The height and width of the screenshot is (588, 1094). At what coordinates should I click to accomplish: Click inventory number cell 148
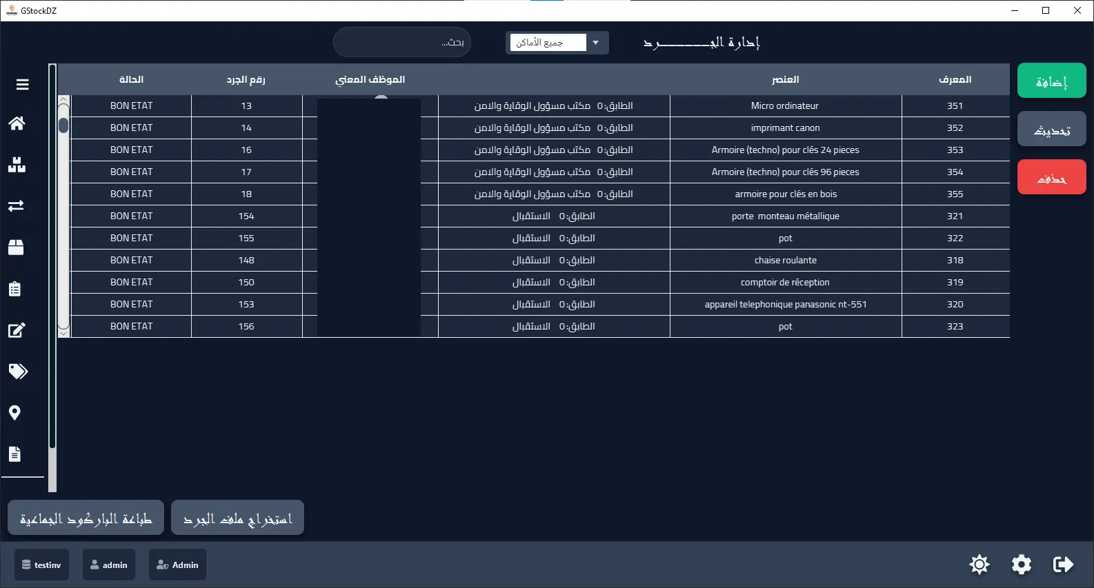coord(246,260)
